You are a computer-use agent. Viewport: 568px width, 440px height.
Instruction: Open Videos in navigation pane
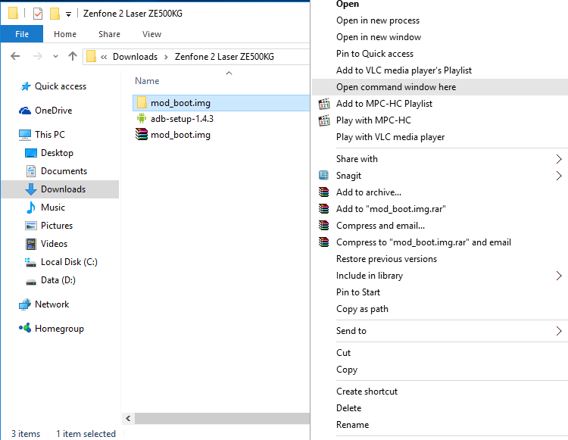pyautogui.click(x=54, y=244)
